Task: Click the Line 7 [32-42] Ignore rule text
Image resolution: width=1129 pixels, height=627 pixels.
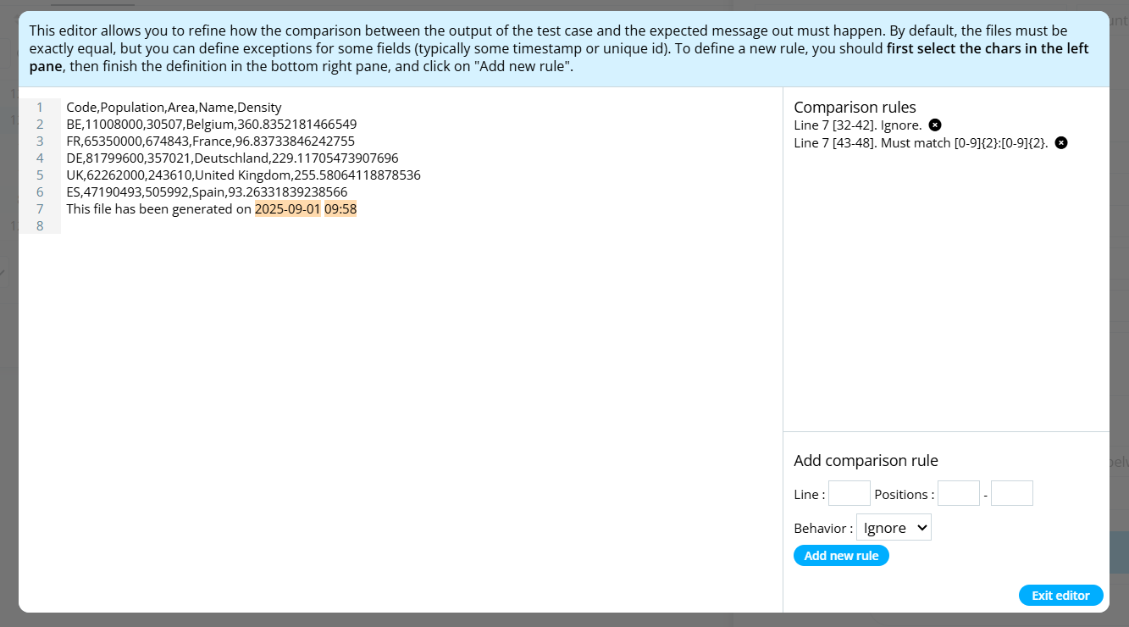Action: (x=858, y=125)
